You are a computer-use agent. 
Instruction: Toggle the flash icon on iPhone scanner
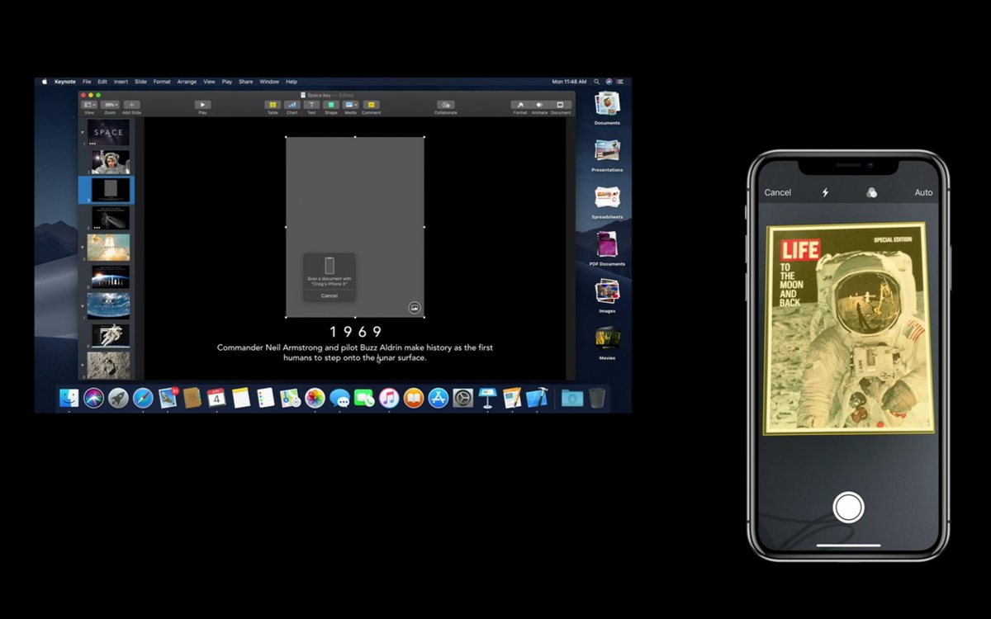click(824, 192)
